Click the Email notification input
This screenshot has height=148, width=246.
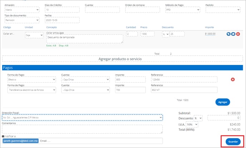coord(101,141)
